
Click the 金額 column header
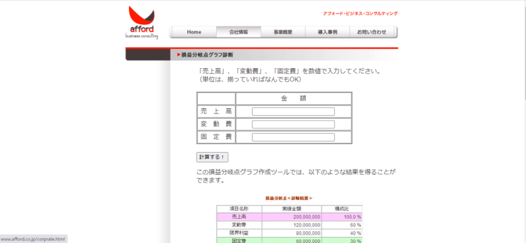(293, 98)
